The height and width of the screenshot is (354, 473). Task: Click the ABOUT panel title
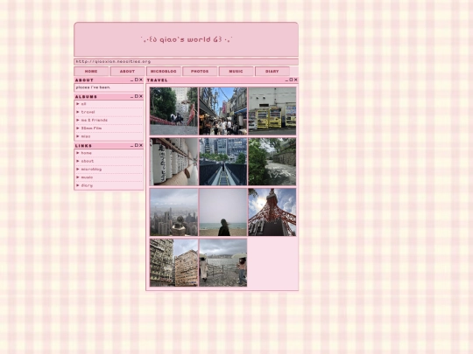pyautogui.click(x=84, y=80)
